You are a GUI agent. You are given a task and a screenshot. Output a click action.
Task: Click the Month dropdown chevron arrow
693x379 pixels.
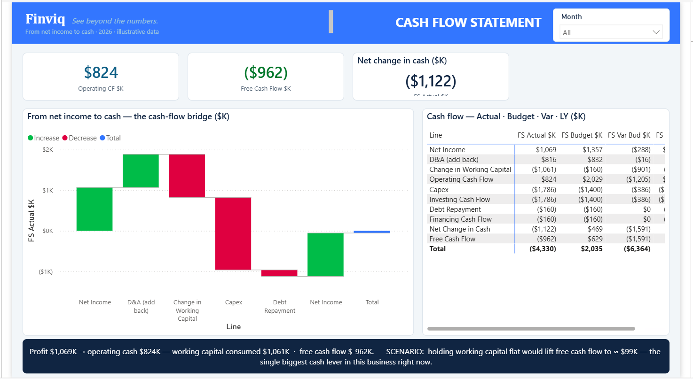(656, 32)
